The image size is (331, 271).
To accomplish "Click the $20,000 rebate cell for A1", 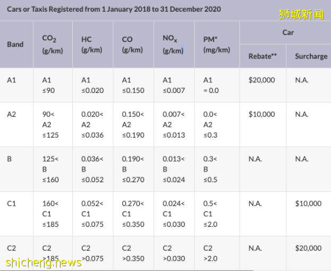I will tap(261, 80).
